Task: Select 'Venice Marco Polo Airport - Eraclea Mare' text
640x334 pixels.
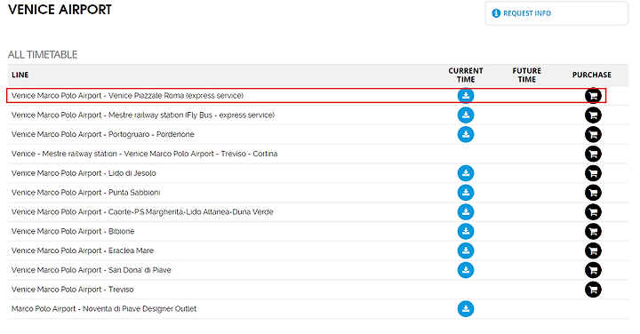Action: click(83, 250)
